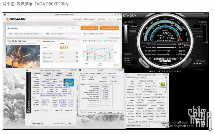Open the GPU selector dropdown in GPU-Z

tap(138, 125)
